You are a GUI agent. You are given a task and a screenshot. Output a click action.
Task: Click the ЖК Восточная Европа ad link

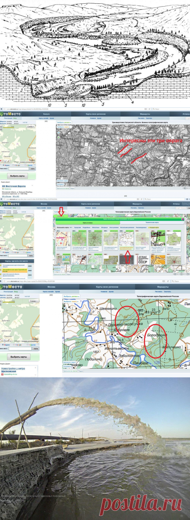14,186
